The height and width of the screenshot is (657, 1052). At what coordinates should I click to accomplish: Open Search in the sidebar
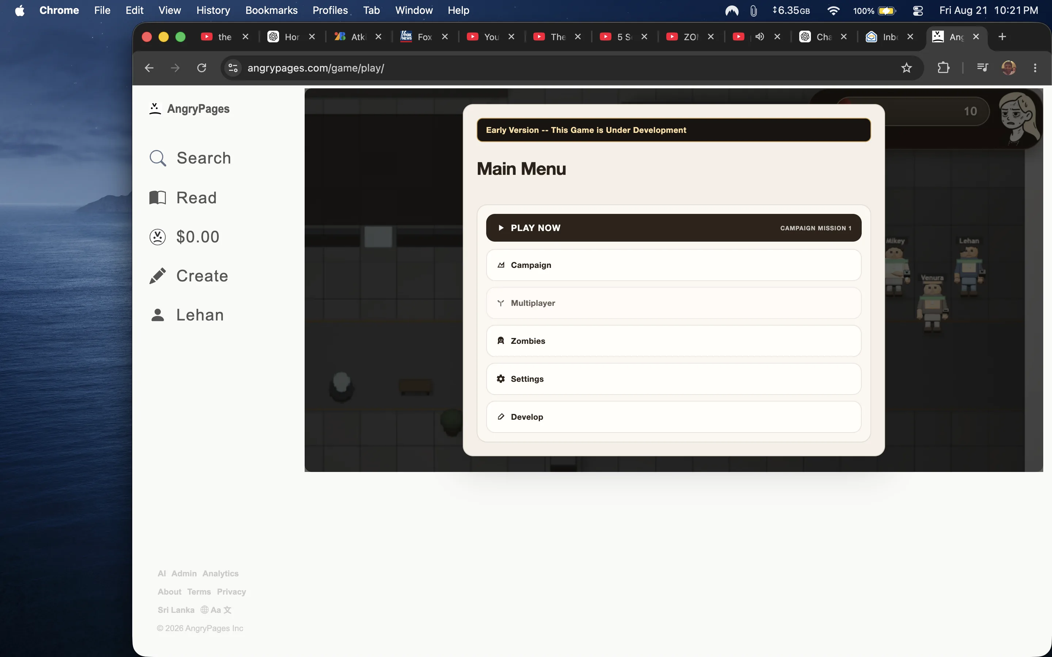[x=190, y=158]
